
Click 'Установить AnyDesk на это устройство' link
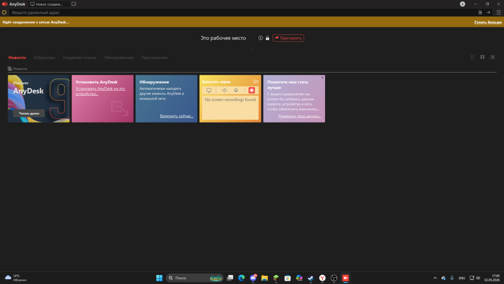coord(100,91)
